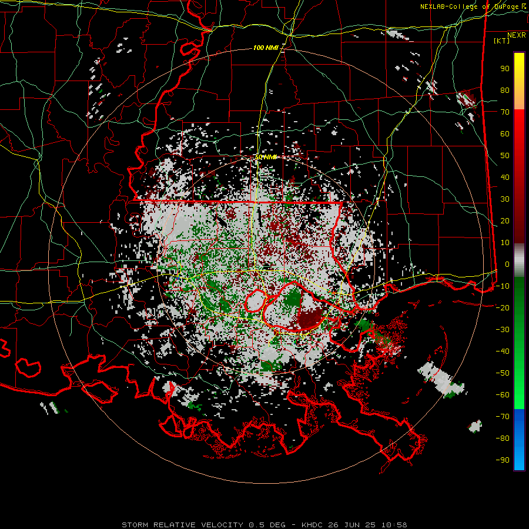The height and width of the screenshot is (529, 529).
Task: Click the -90 value on velocity scale
Action: [503, 460]
